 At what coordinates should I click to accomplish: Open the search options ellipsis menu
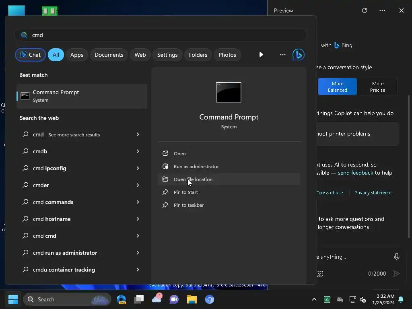point(283,55)
